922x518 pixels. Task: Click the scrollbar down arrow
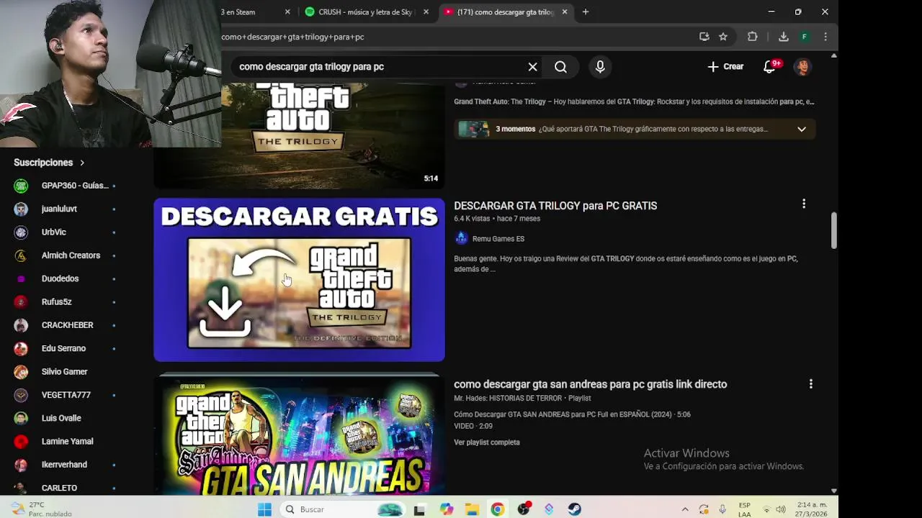[x=834, y=491]
